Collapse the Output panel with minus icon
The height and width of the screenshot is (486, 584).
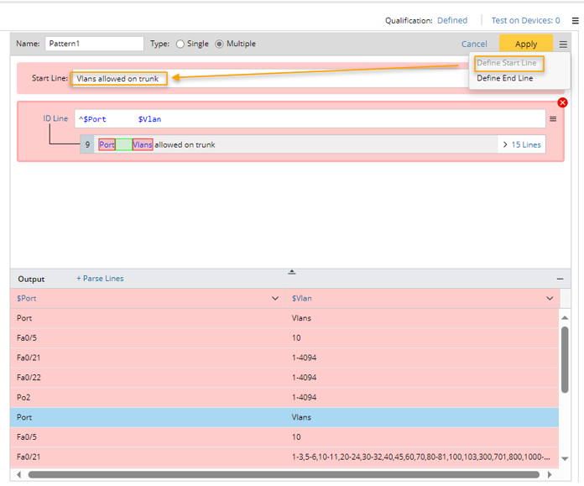pos(560,279)
